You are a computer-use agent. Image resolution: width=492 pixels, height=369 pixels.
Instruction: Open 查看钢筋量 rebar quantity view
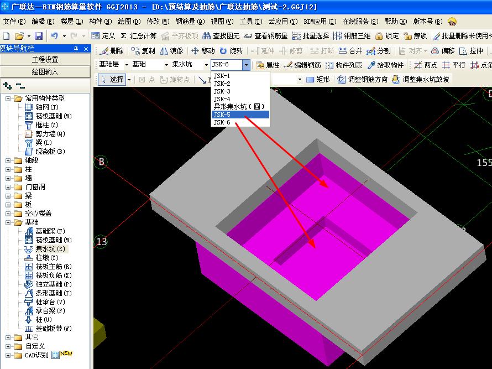point(266,36)
